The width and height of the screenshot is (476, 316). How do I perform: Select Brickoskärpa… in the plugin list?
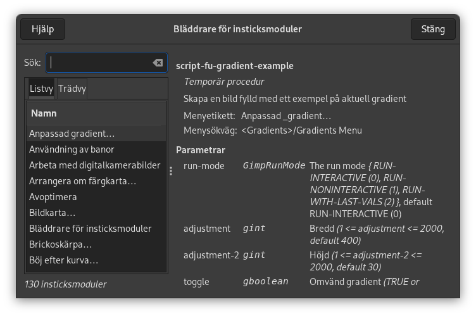[60, 244]
